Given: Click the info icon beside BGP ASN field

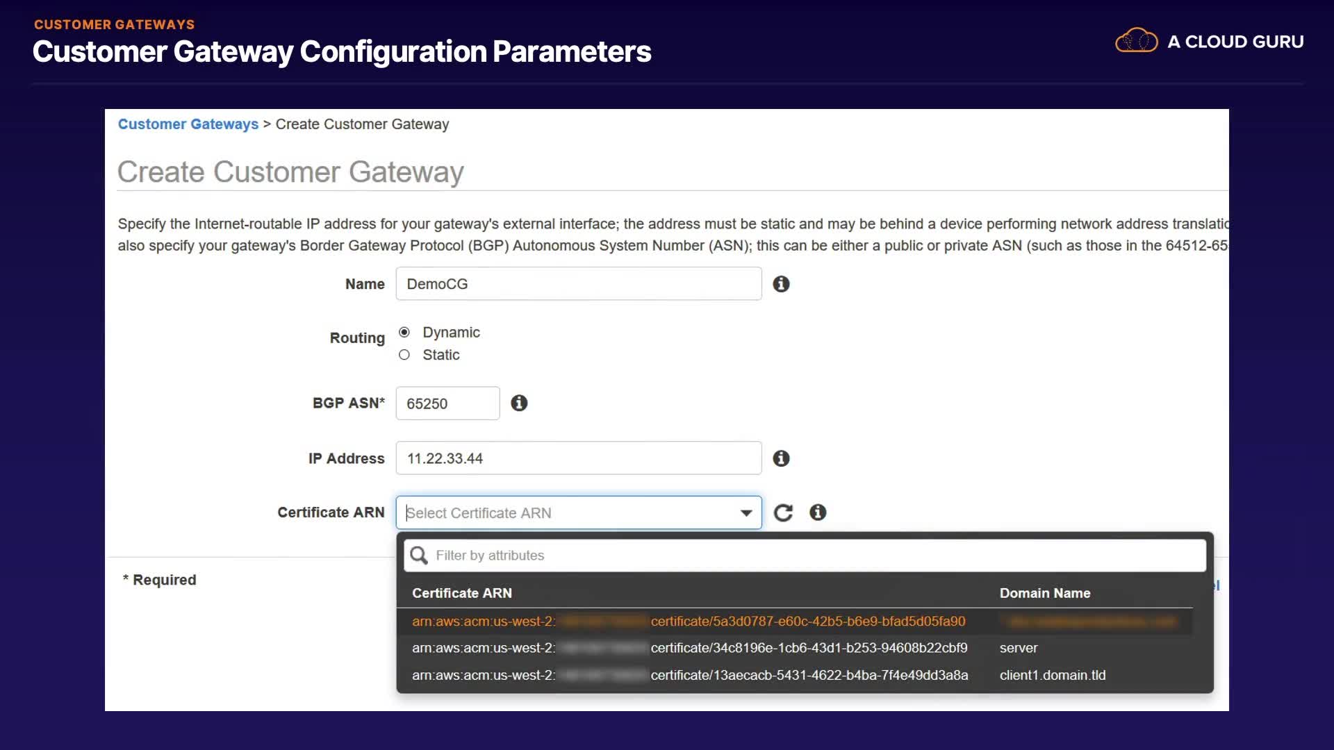Looking at the screenshot, I should point(519,403).
